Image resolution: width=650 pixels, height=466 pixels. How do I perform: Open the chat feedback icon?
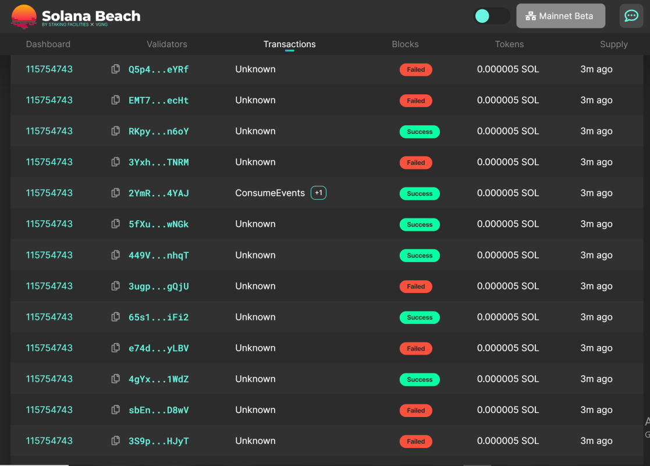tap(631, 16)
